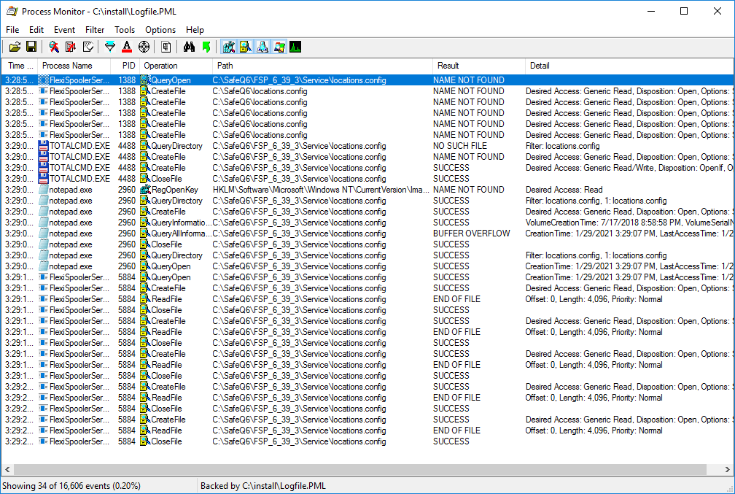735x494 pixels.
Task: Click the Clear display toolbar icon
Action: pos(87,46)
